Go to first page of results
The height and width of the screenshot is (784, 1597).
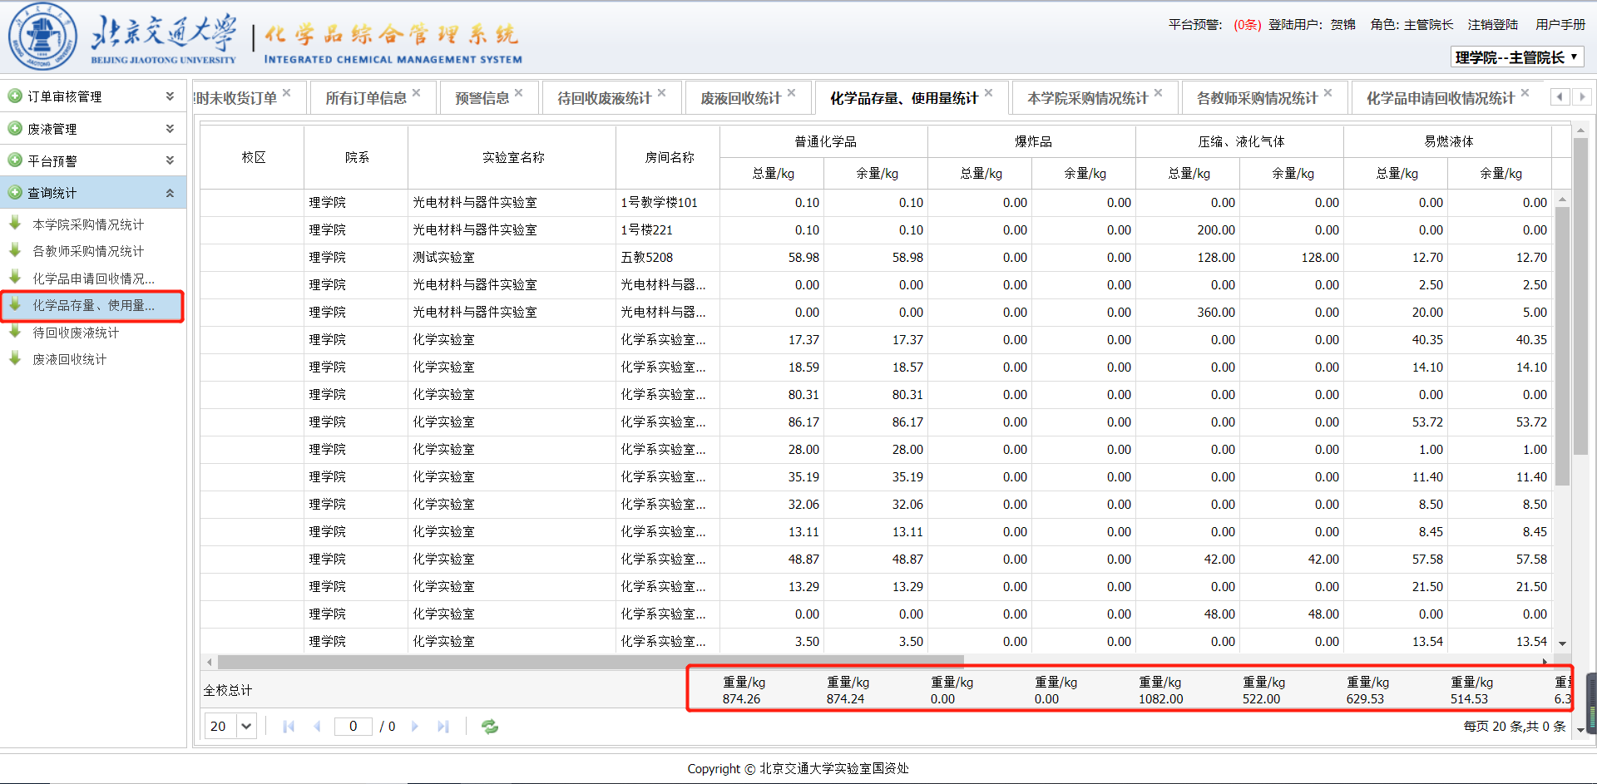click(x=289, y=727)
